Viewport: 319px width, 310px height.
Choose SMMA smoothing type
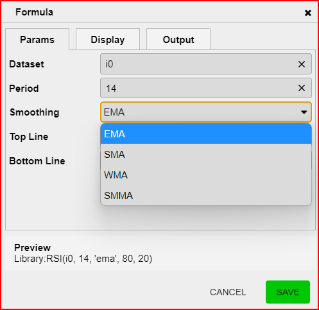206,195
